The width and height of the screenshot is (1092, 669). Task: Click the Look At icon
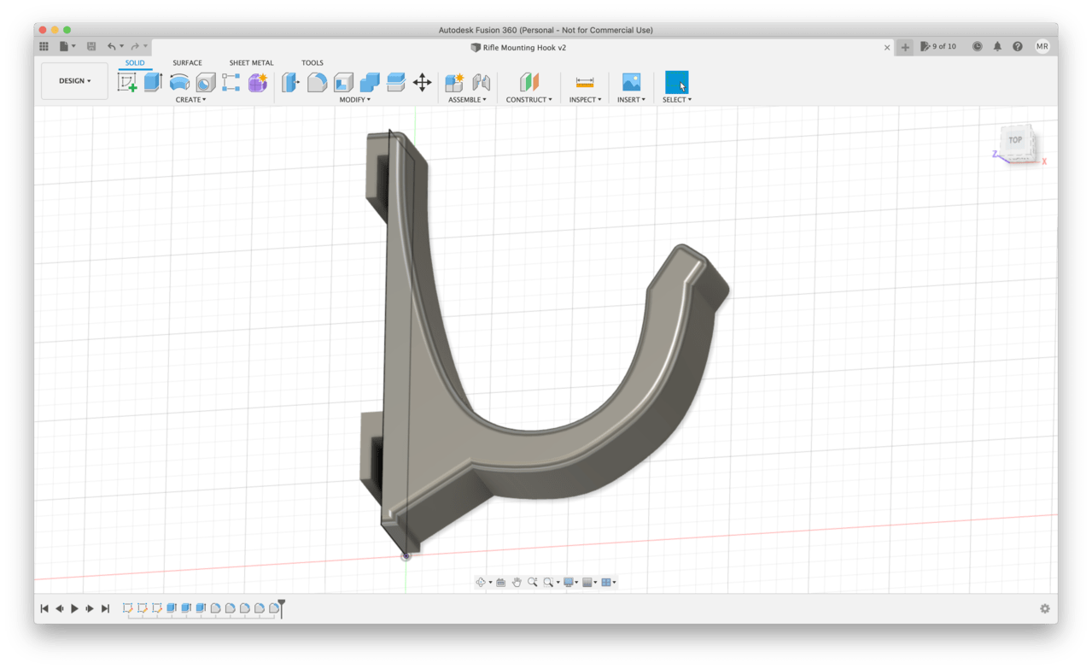click(x=501, y=582)
